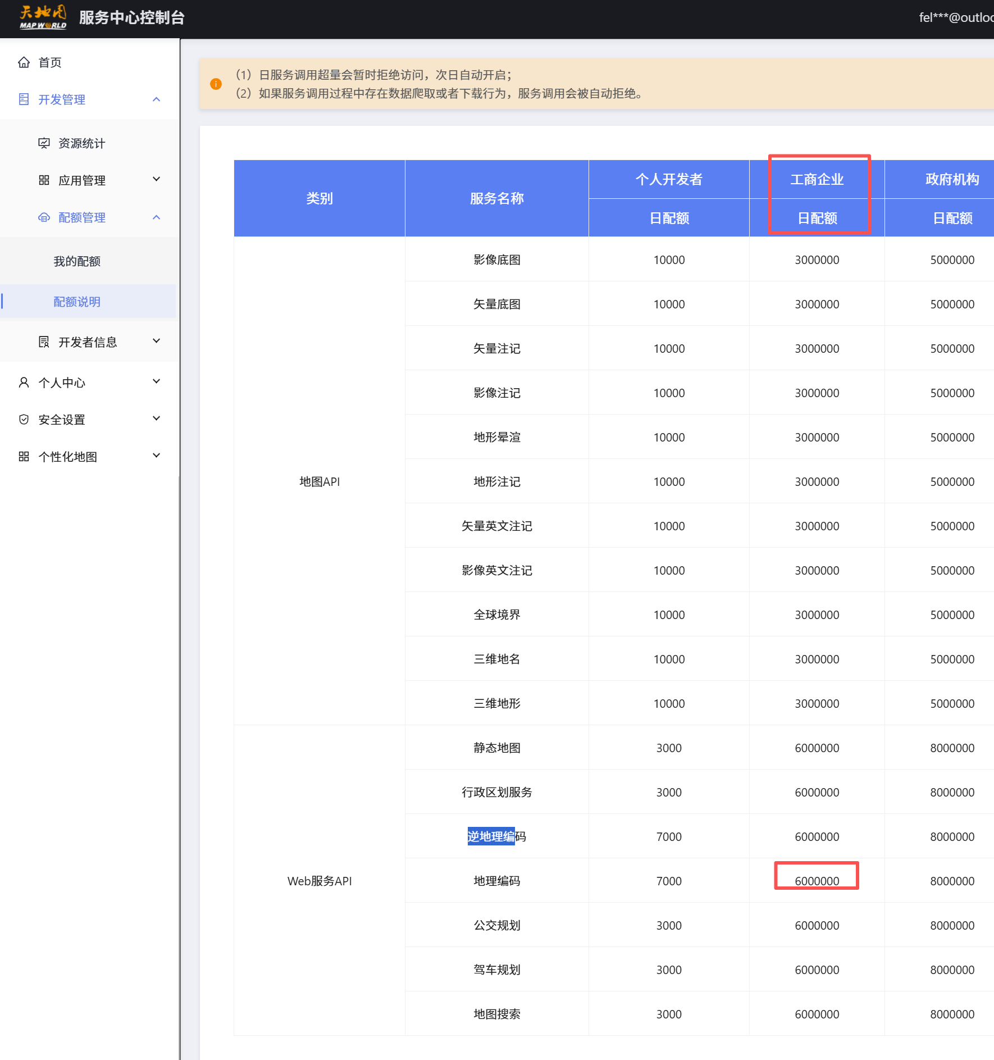Click the 地形注记 service name

coord(497,481)
